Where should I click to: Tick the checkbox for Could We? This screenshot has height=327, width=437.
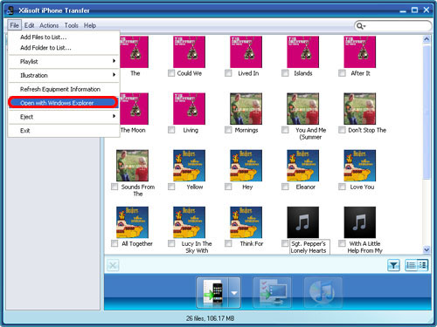(x=171, y=73)
